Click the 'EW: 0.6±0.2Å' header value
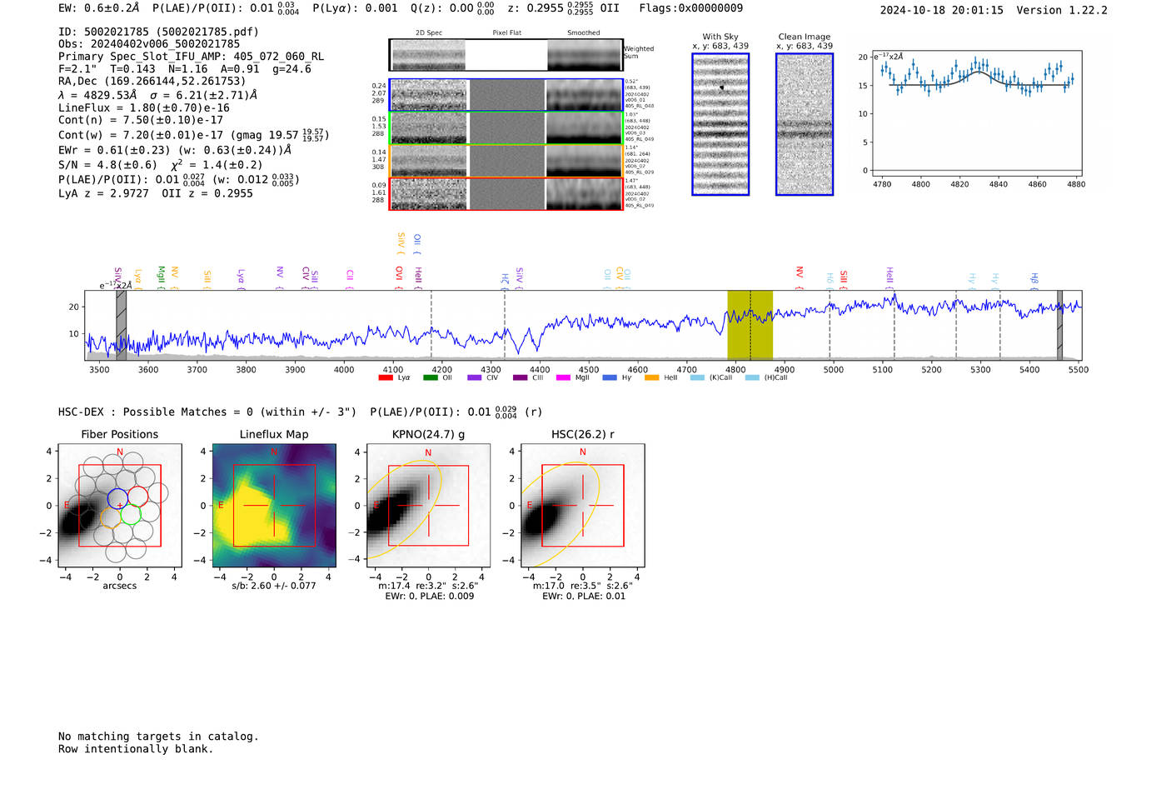Image resolution: width=1166 pixels, height=794 pixels. pyautogui.click(x=99, y=8)
